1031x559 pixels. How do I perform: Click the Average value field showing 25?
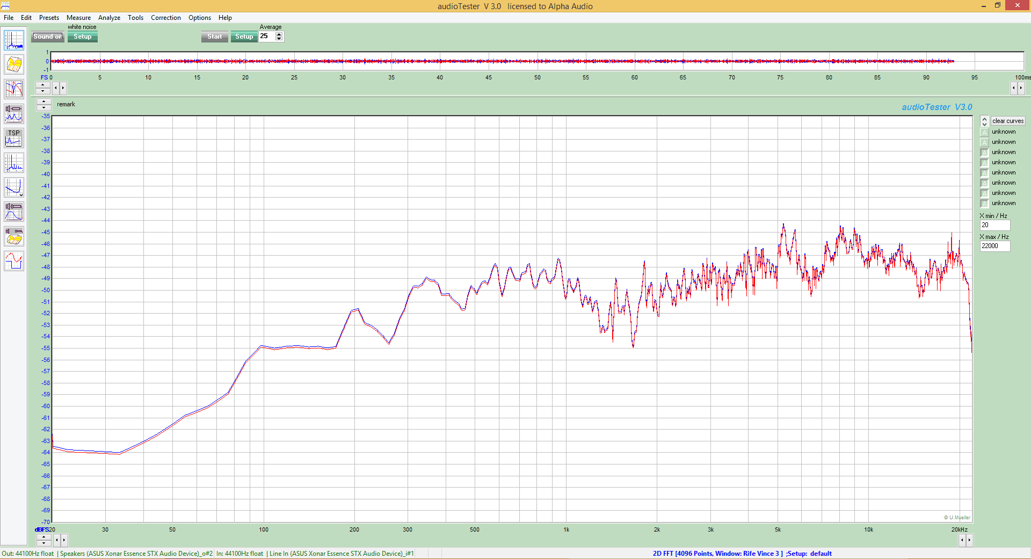tap(267, 37)
